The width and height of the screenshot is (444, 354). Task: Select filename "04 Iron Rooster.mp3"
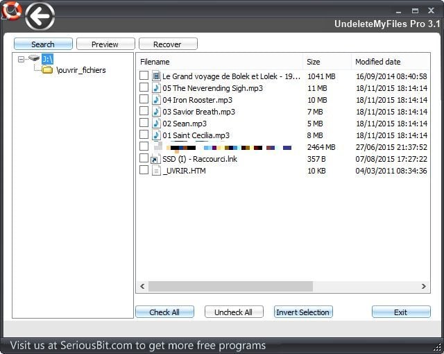(x=197, y=100)
